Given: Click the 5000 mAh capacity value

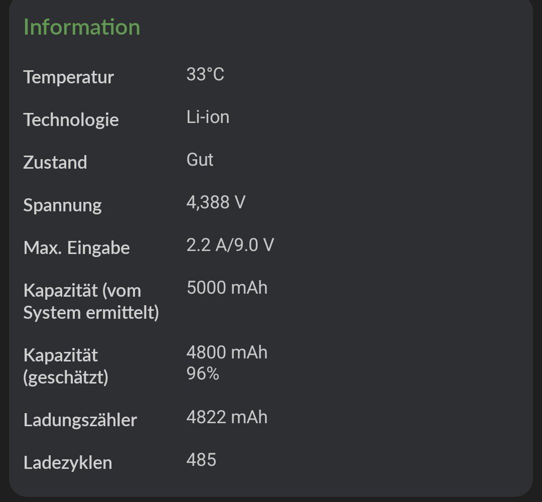Looking at the screenshot, I should [x=227, y=288].
